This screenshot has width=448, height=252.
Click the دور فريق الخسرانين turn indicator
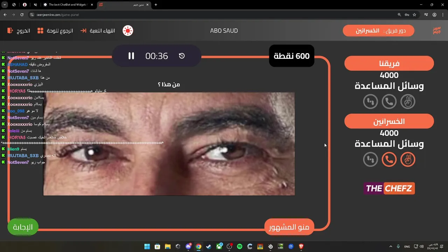pyautogui.click(x=379, y=31)
